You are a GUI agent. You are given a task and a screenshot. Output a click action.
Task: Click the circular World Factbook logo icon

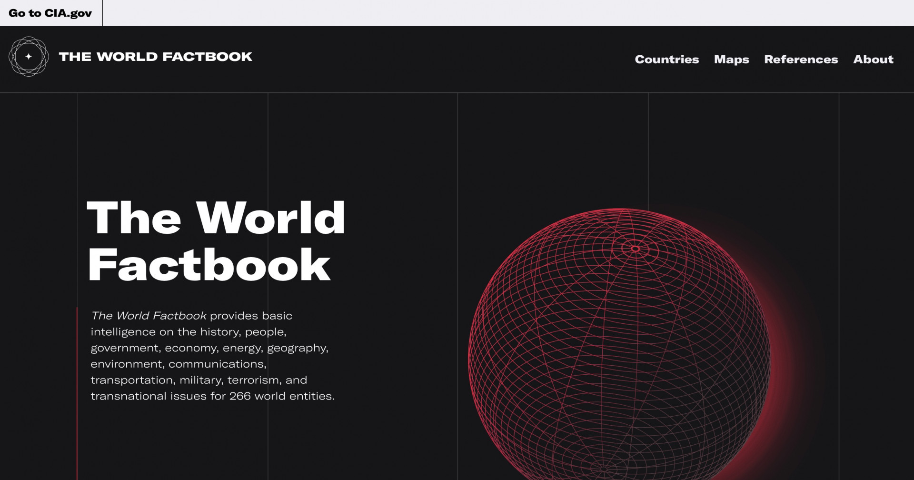pyautogui.click(x=29, y=57)
